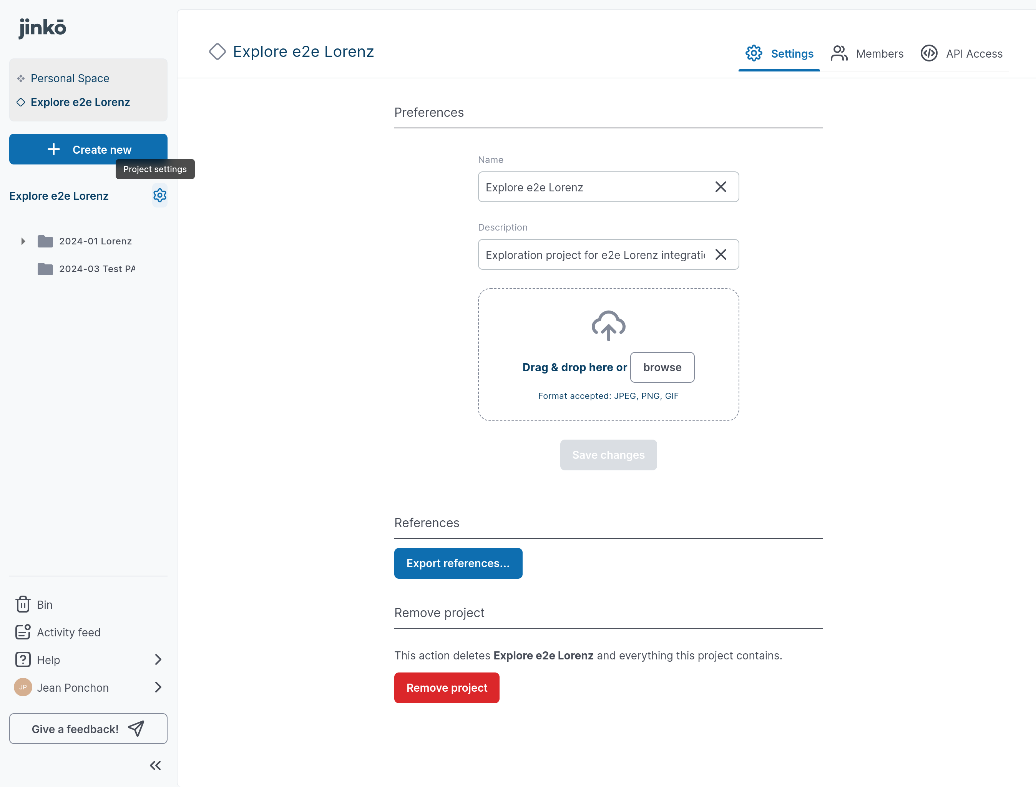Clear the Description field with X icon

(x=721, y=254)
